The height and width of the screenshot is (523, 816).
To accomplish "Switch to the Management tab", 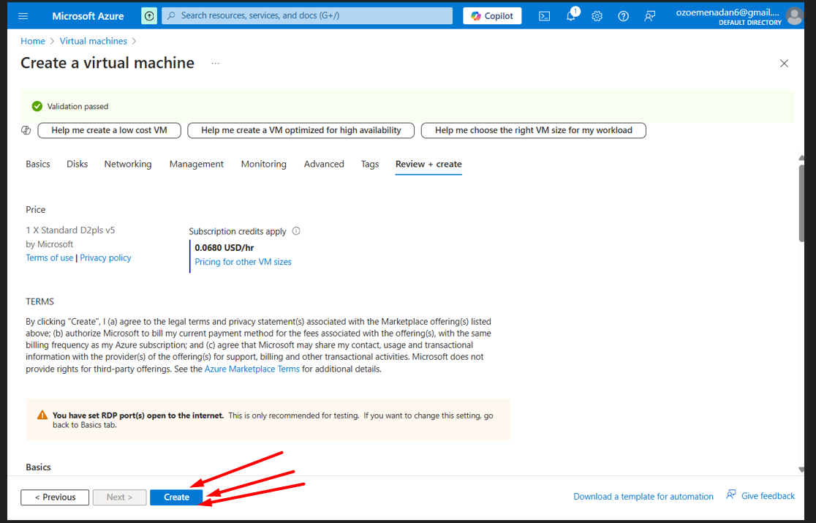I will click(196, 164).
